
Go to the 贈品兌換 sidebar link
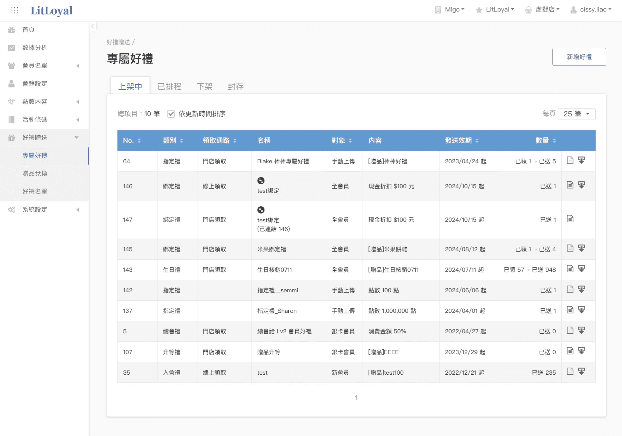35,173
